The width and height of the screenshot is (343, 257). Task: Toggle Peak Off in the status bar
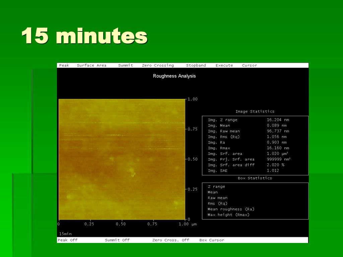[x=68, y=240]
